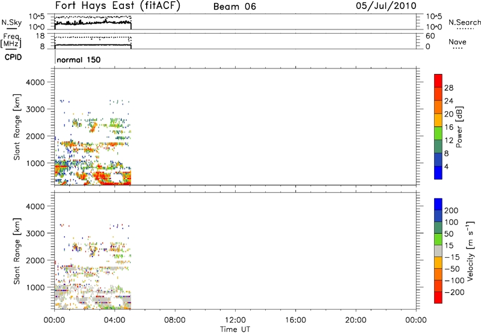This screenshot has width=481, height=333.
Task: Click the "Time UT" axis title
Action: pyautogui.click(x=235, y=329)
